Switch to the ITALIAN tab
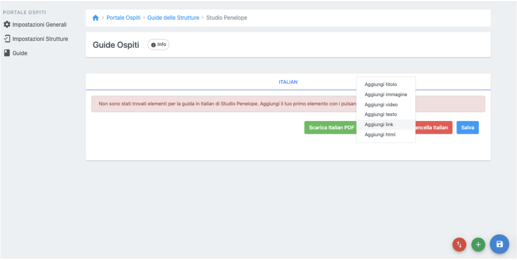This screenshot has width=517, height=260. pyautogui.click(x=288, y=82)
